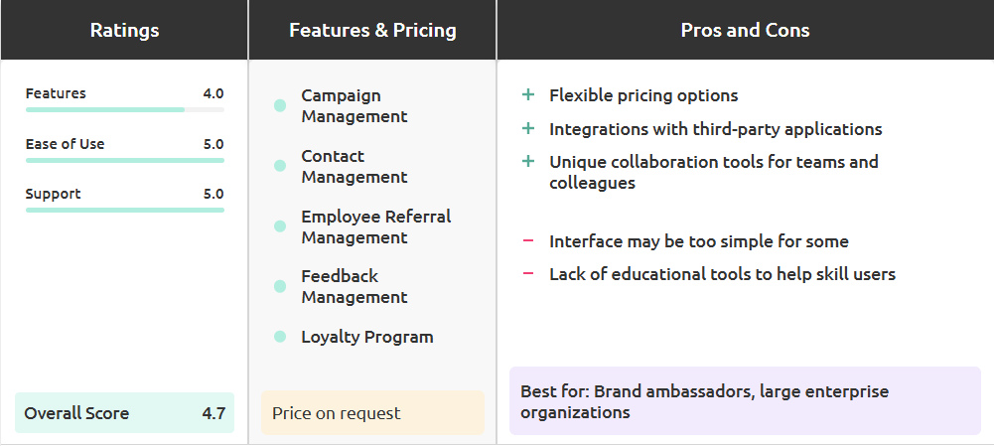Click the plus icon beside Integrations with third-party applications
Viewport: 994px width, 446px height.
pos(527,129)
